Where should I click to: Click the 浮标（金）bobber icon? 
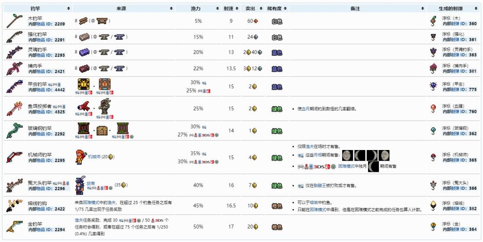coord(433,227)
